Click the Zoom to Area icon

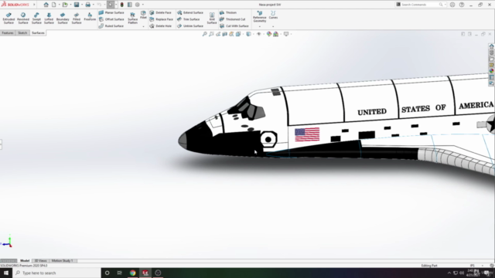point(211,34)
